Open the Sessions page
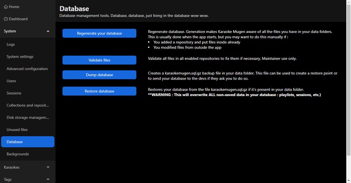Viewport: 351px width, 183px height. [x=28, y=93]
